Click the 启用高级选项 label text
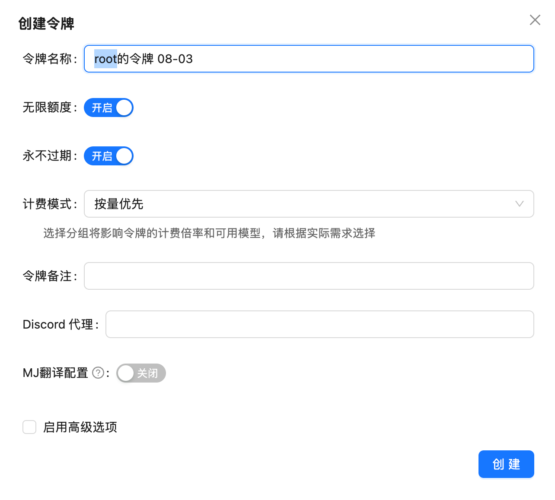Viewport: 555px width, 500px height. [80, 427]
